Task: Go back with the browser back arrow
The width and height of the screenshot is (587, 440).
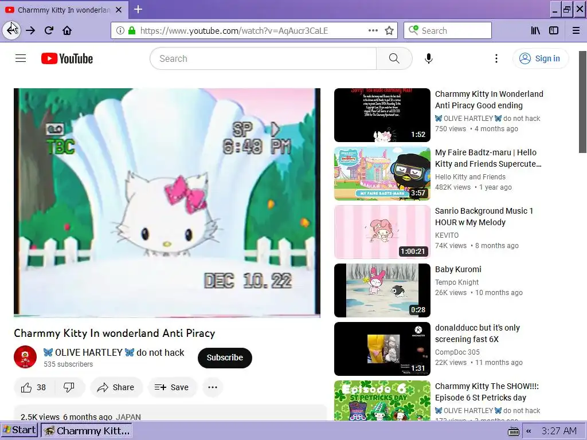Action: (11, 30)
